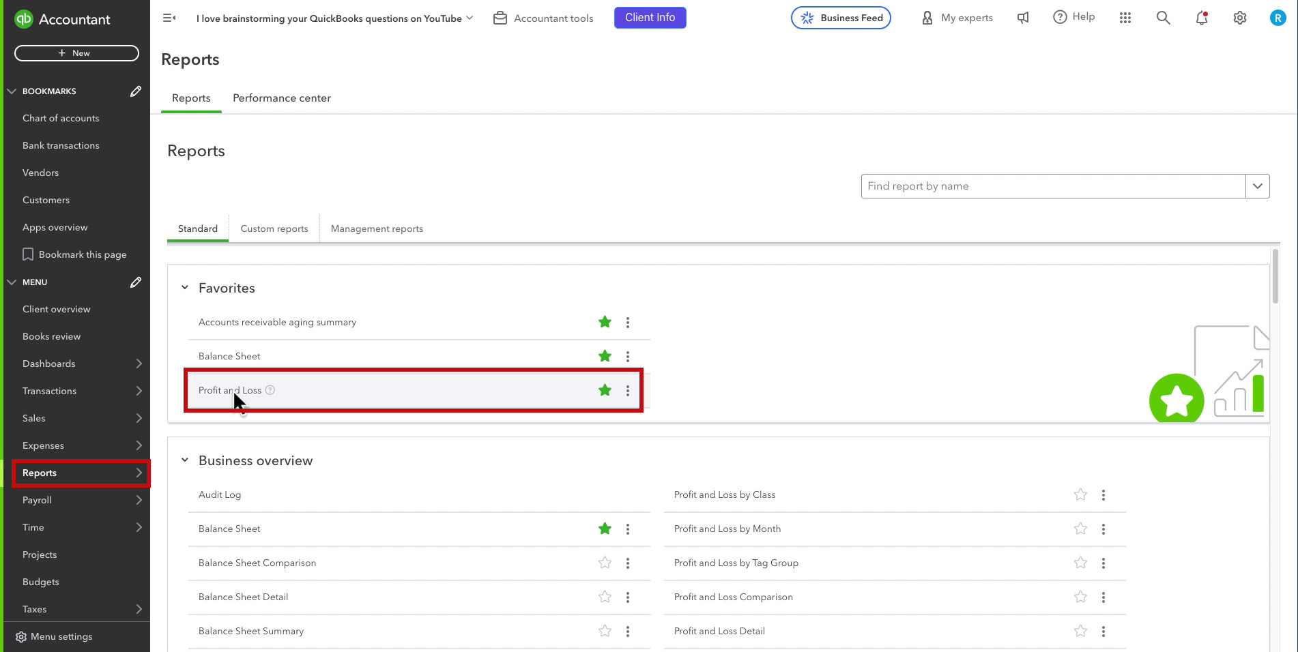Open more options for Balance Sheet Comparison
This screenshot has height=652, width=1298.
628,563
